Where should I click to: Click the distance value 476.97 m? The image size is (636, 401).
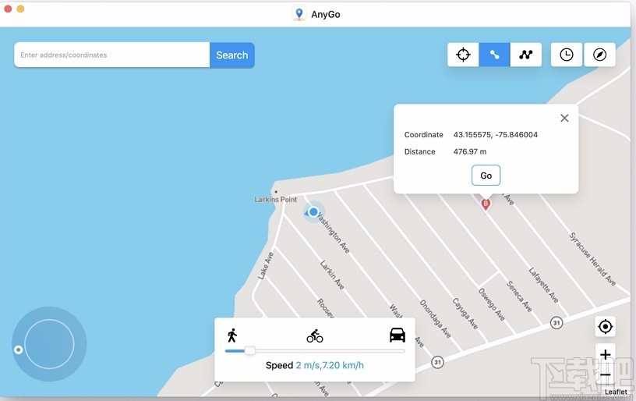pyautogui.click(x=470, y=152)
